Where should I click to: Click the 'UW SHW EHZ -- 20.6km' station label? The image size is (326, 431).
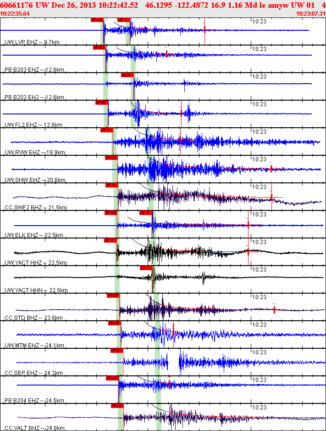click(35, 180)
